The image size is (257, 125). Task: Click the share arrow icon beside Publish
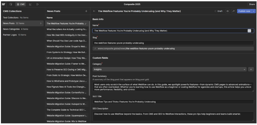(233, 11)
